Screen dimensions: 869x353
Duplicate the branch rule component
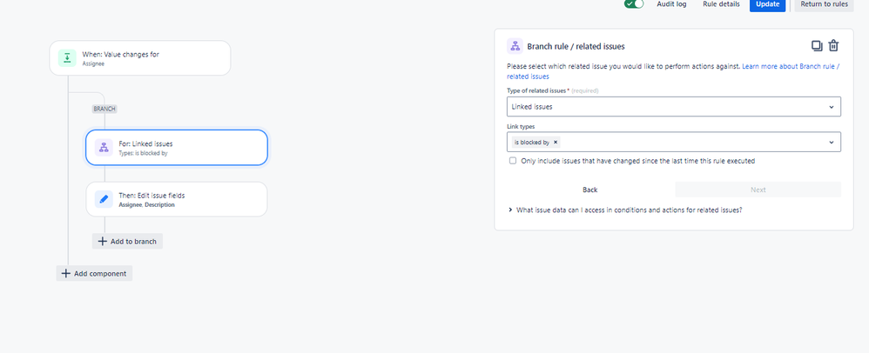[x=817, y=46]
